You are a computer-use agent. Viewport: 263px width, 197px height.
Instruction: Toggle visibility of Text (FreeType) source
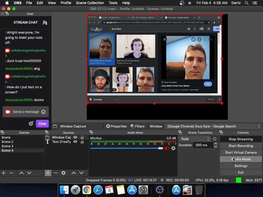tap(75, 142)
